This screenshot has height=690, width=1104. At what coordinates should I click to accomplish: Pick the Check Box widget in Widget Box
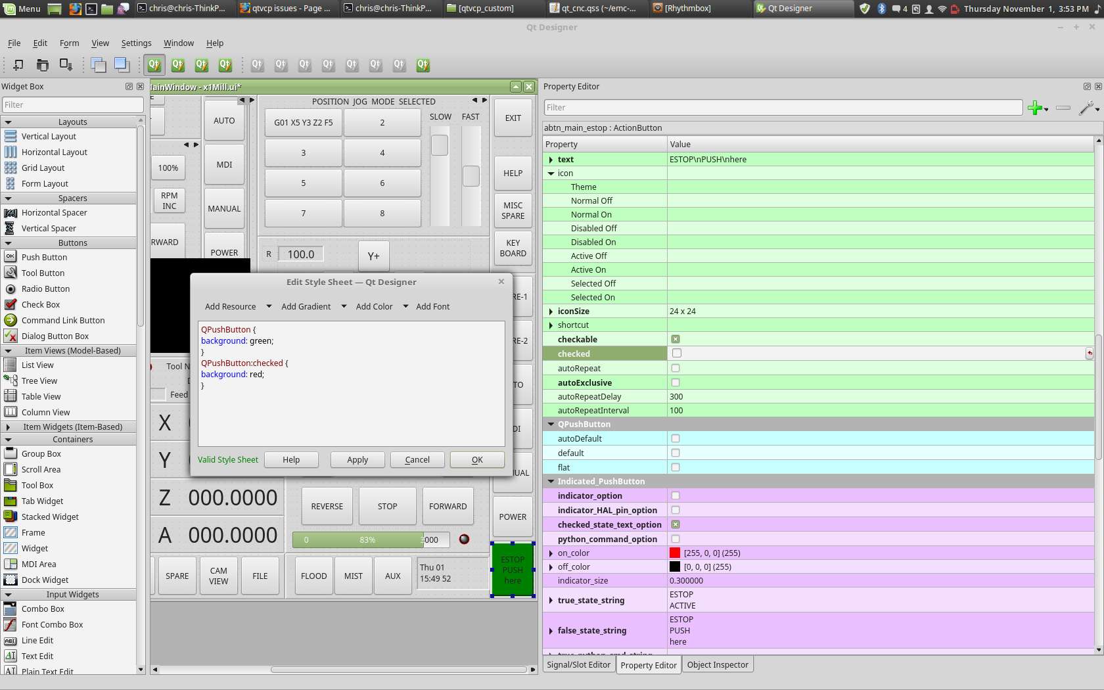(x=41, y=304)
